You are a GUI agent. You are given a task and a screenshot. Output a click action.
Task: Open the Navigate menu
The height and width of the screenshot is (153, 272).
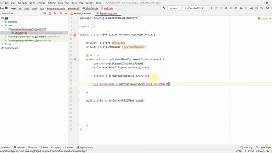coord(23,3)
